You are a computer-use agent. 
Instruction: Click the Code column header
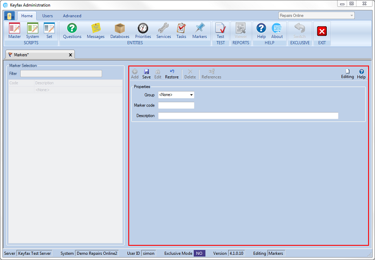pos(21,83)
